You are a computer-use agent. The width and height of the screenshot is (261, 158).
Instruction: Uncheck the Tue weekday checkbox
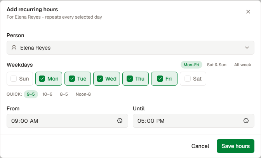tap(78, 79)
